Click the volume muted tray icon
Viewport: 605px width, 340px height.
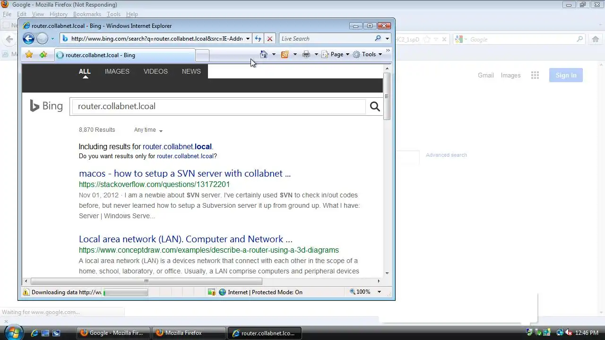point(569,333)
